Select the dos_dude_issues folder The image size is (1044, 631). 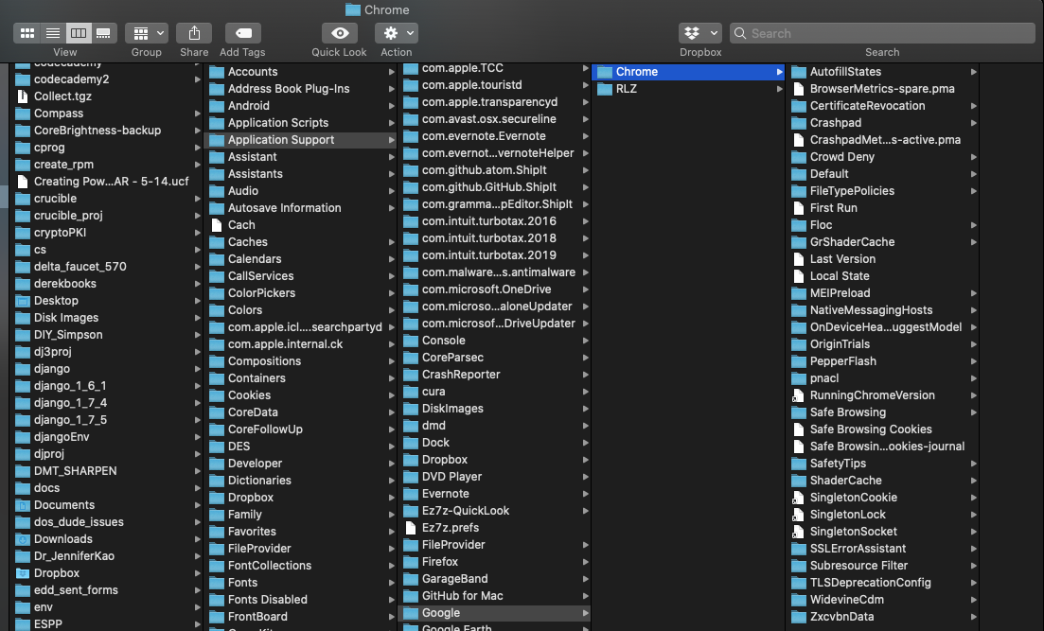point(107,522)
